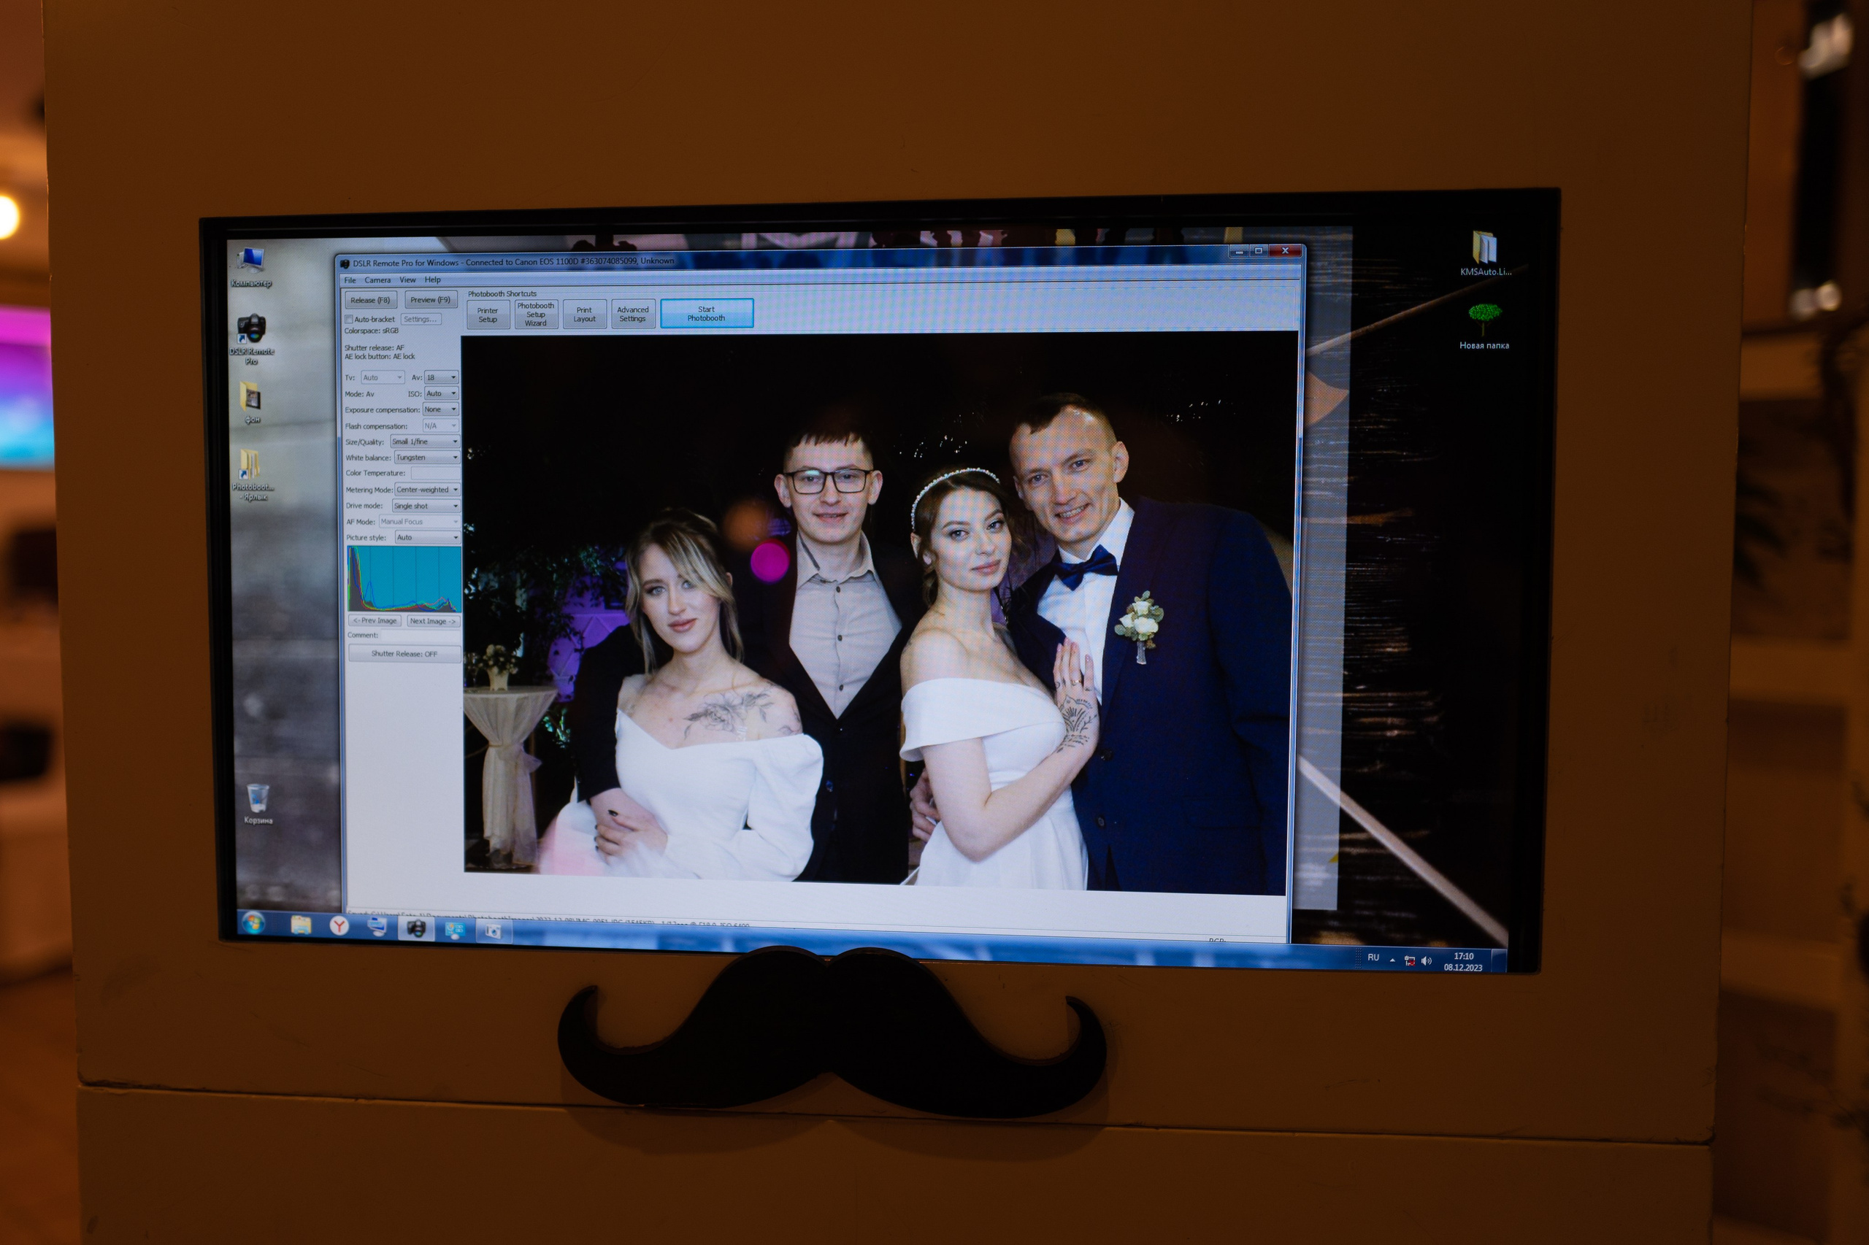This screenshot has width=1869, height=1245.
Task: Open the Корзина recycle bin
Action: 258,798
